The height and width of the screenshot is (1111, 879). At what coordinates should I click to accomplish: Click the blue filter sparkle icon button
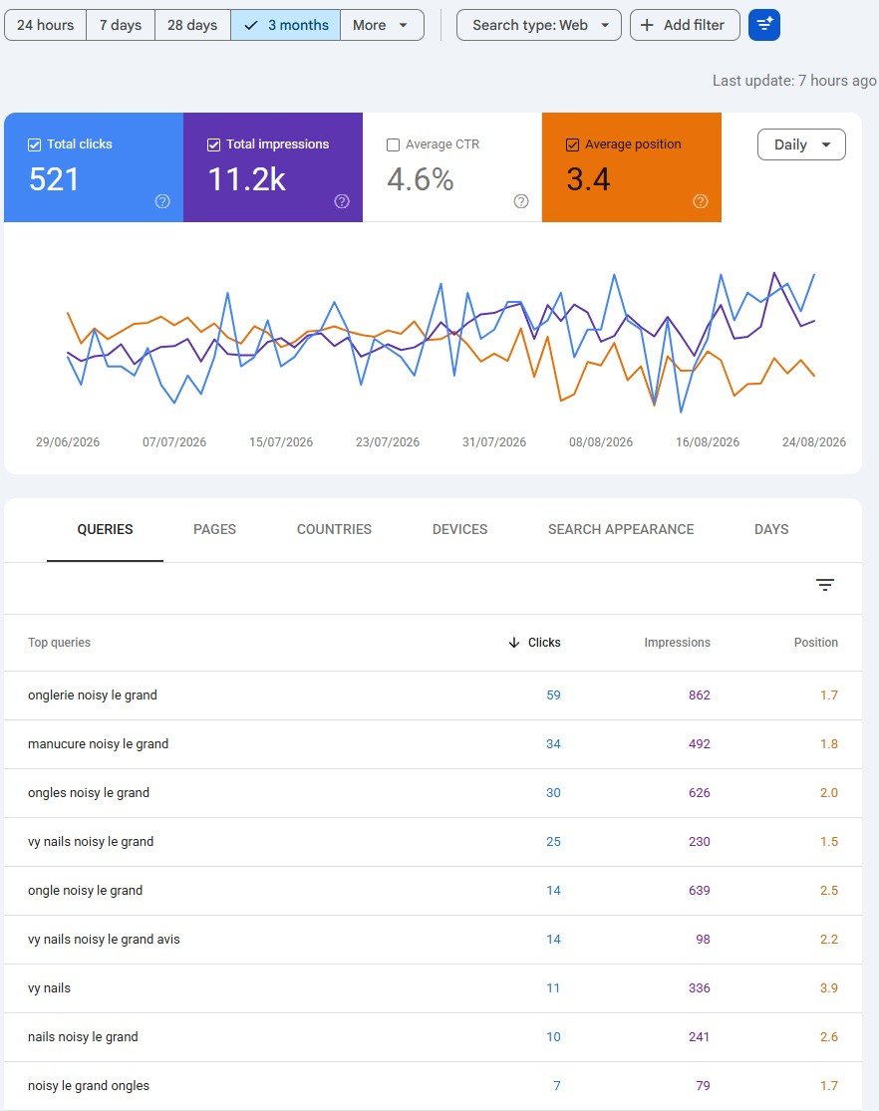(764, 25)
